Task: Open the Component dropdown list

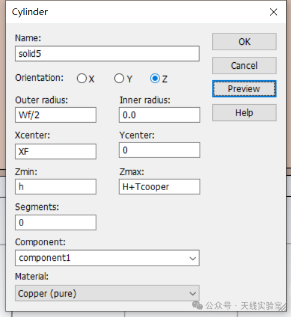Action: [107, 258]
